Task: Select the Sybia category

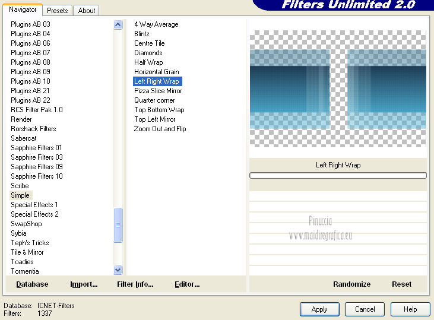Action: pos(18,233)
